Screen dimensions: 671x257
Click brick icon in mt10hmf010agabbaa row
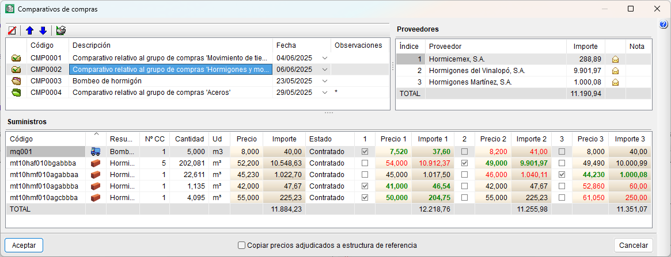(x=96, y=175)
